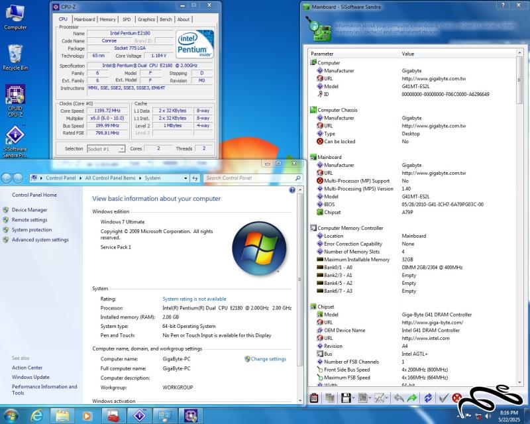Open Performance Information and Tools link
This screenshot has width=530, height=424.
(x=44, y=390)
